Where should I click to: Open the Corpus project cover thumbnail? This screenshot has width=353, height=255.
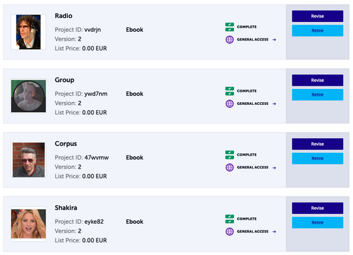pyautogui.click(x=29, y=160)
